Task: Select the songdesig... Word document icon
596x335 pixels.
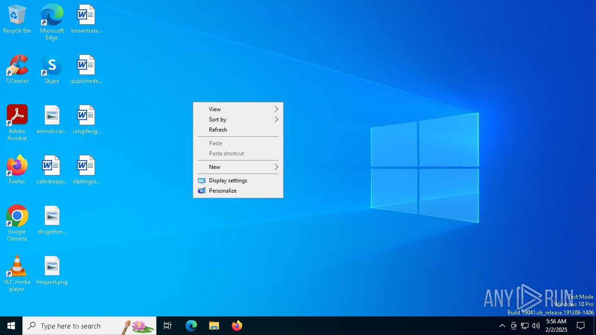Action: click(87, 120)
